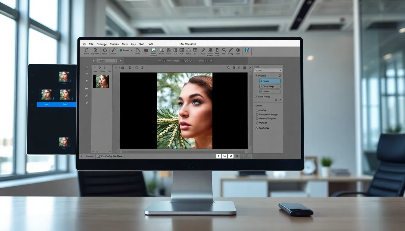Image resolution: width=405 pixels, height=231 pixels.
Task: Click the search icon above the canvas
Action: tap(229, 68)
